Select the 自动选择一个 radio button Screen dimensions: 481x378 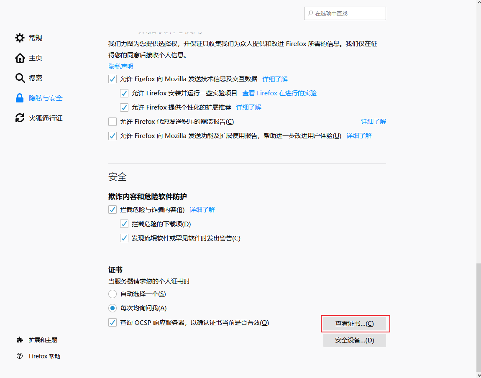coord(113,294)
